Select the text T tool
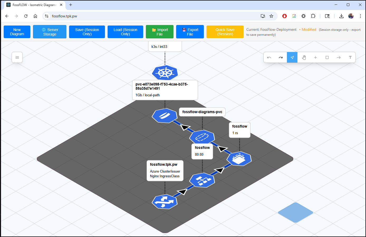The image size is (366, 237). [350, 57]
